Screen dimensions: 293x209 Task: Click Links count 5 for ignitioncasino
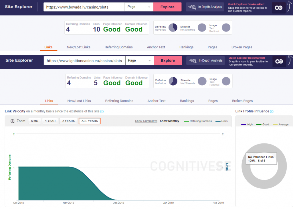tap(96, 83)
